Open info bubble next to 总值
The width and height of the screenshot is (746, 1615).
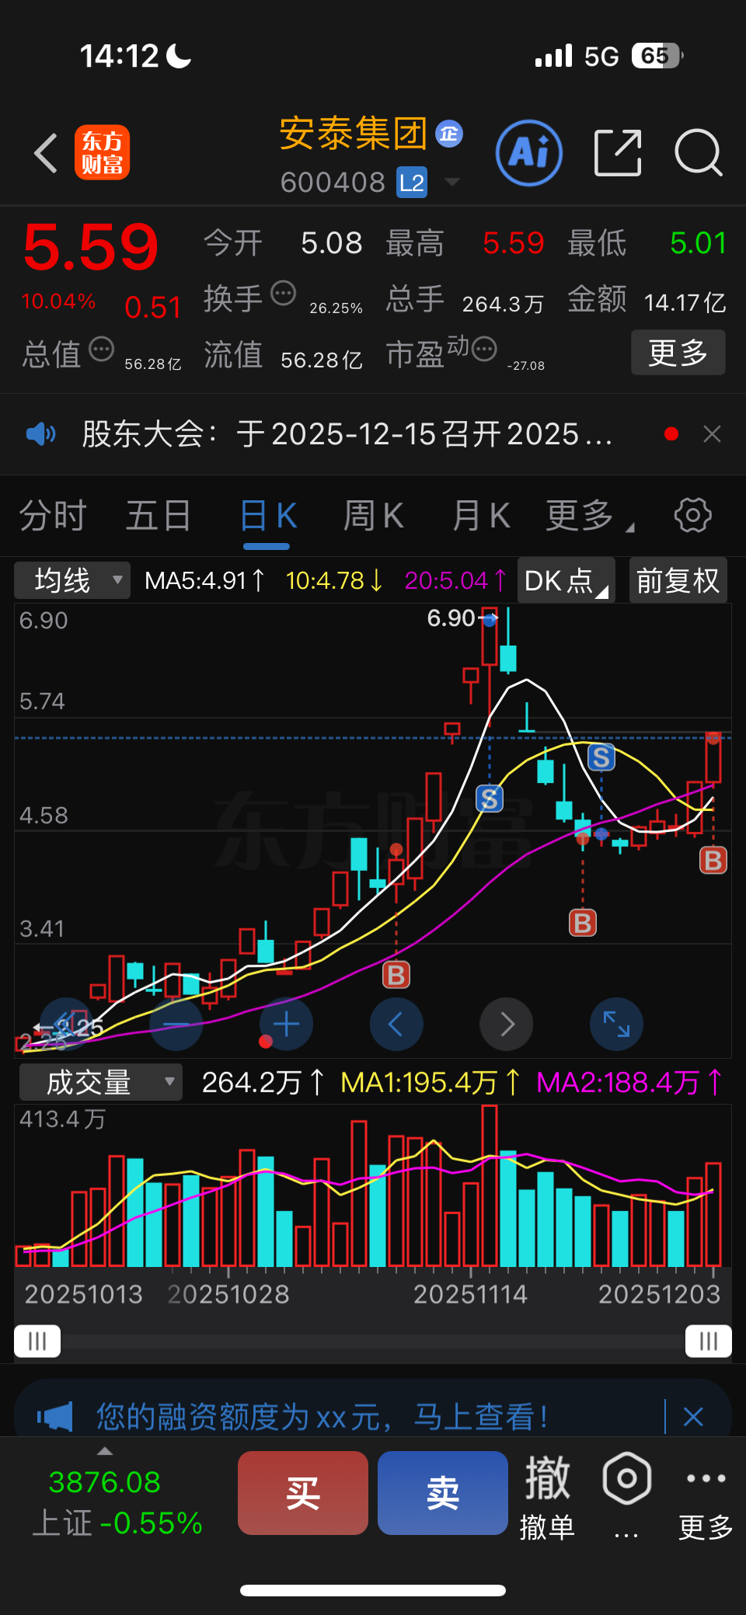[101, 350]
